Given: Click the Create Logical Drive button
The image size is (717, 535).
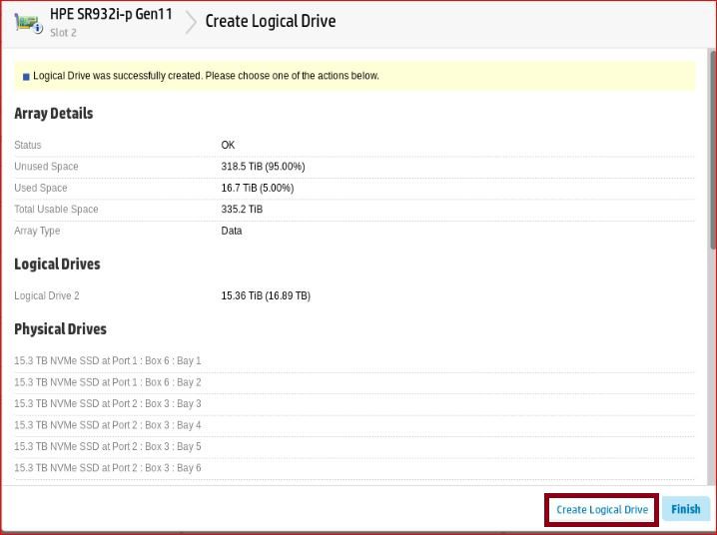Looking at the screenshot, I should (601, 510).
